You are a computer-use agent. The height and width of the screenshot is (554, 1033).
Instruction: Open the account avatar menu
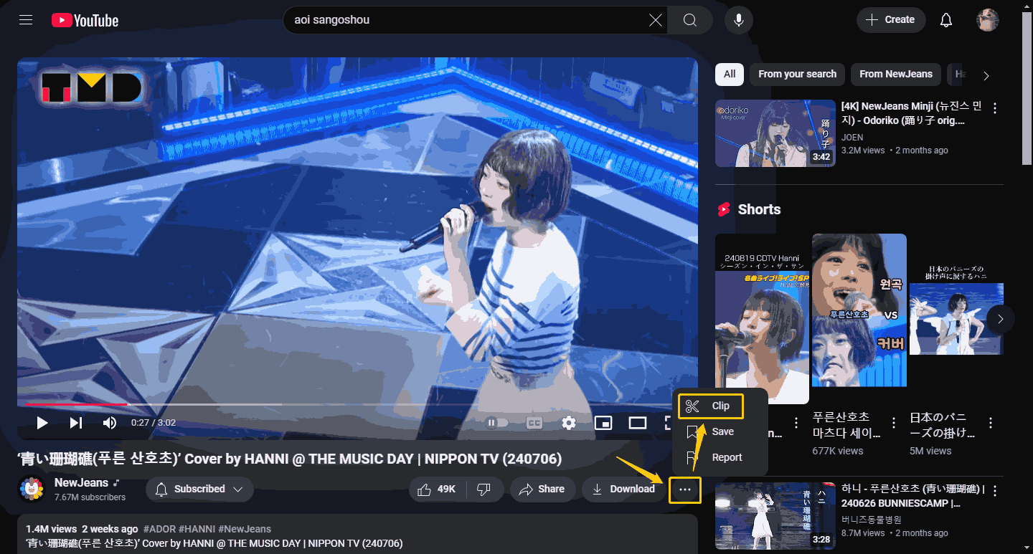coord(988,20)
